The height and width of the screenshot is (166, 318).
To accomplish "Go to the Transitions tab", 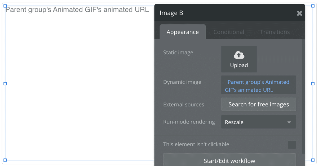I will pos(275,32).
